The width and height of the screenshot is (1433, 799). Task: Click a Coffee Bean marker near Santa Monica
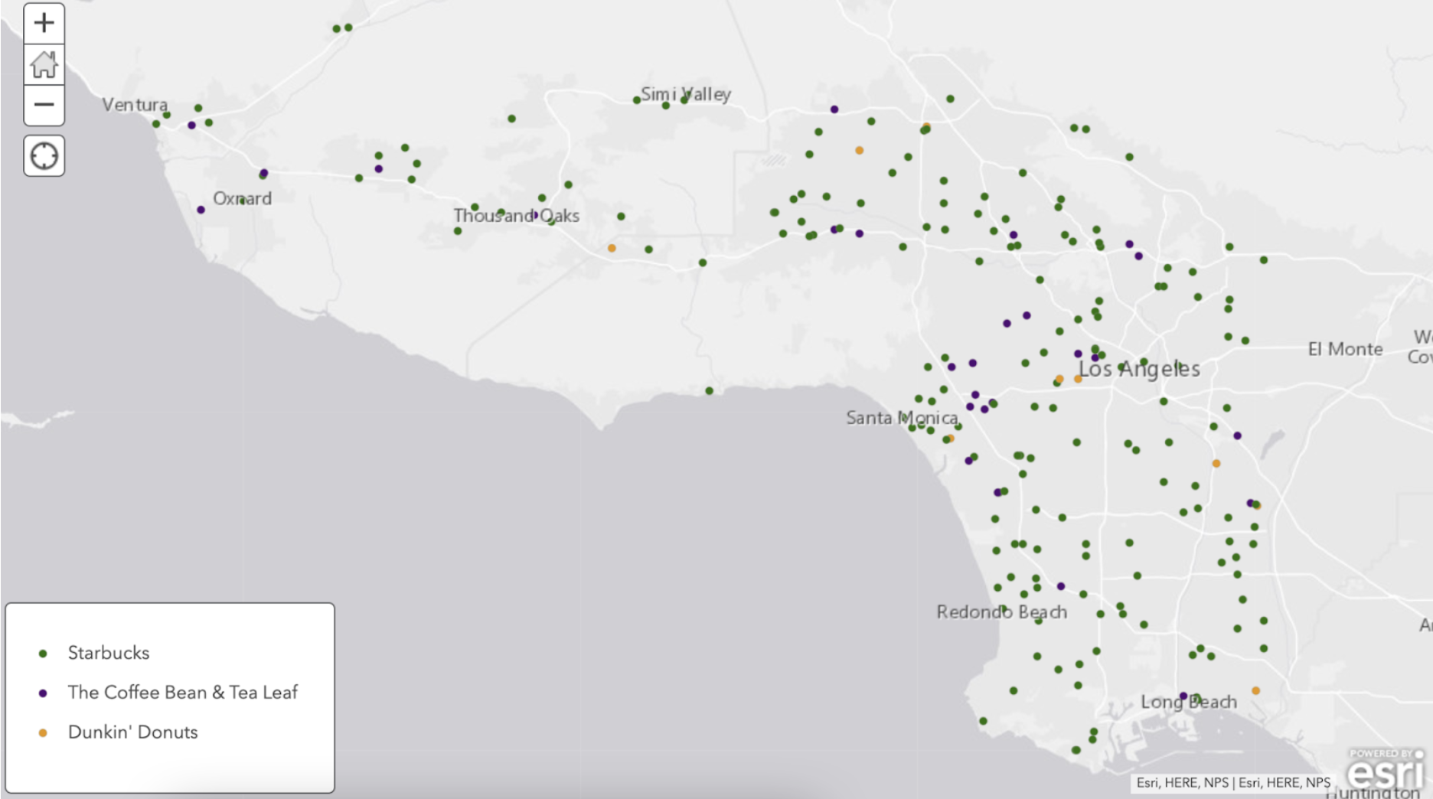(x=974, y=396)
